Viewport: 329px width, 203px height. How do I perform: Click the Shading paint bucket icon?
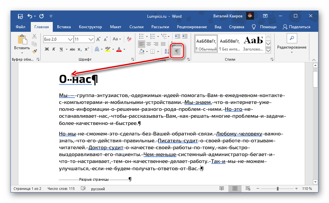(x=142, y=51)
